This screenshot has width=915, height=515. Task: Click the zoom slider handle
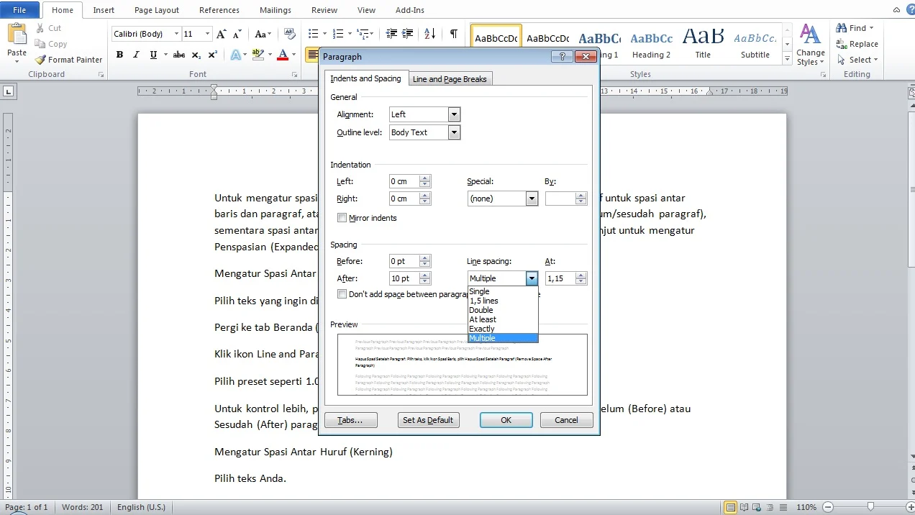click(870, 507)
